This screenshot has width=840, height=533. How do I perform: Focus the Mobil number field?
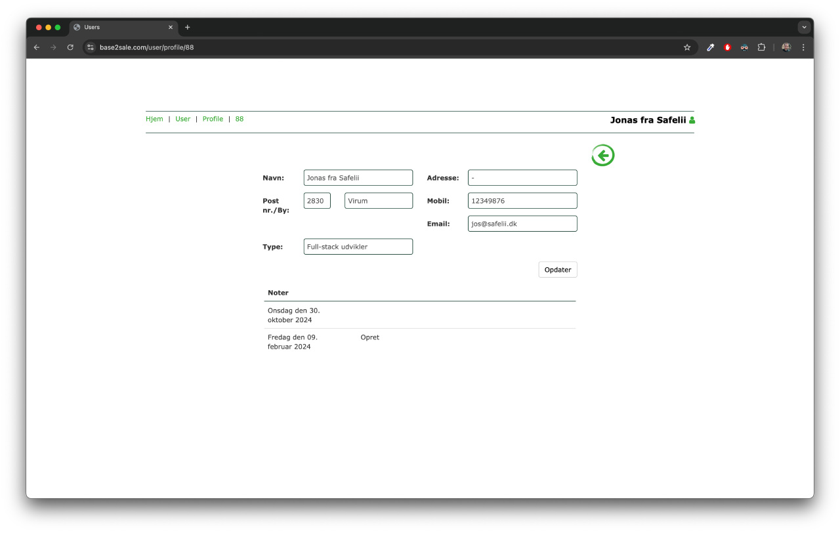click(x=522, y=201)
